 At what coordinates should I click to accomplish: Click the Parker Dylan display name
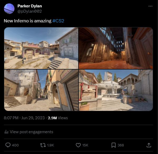tap(29, 6)
